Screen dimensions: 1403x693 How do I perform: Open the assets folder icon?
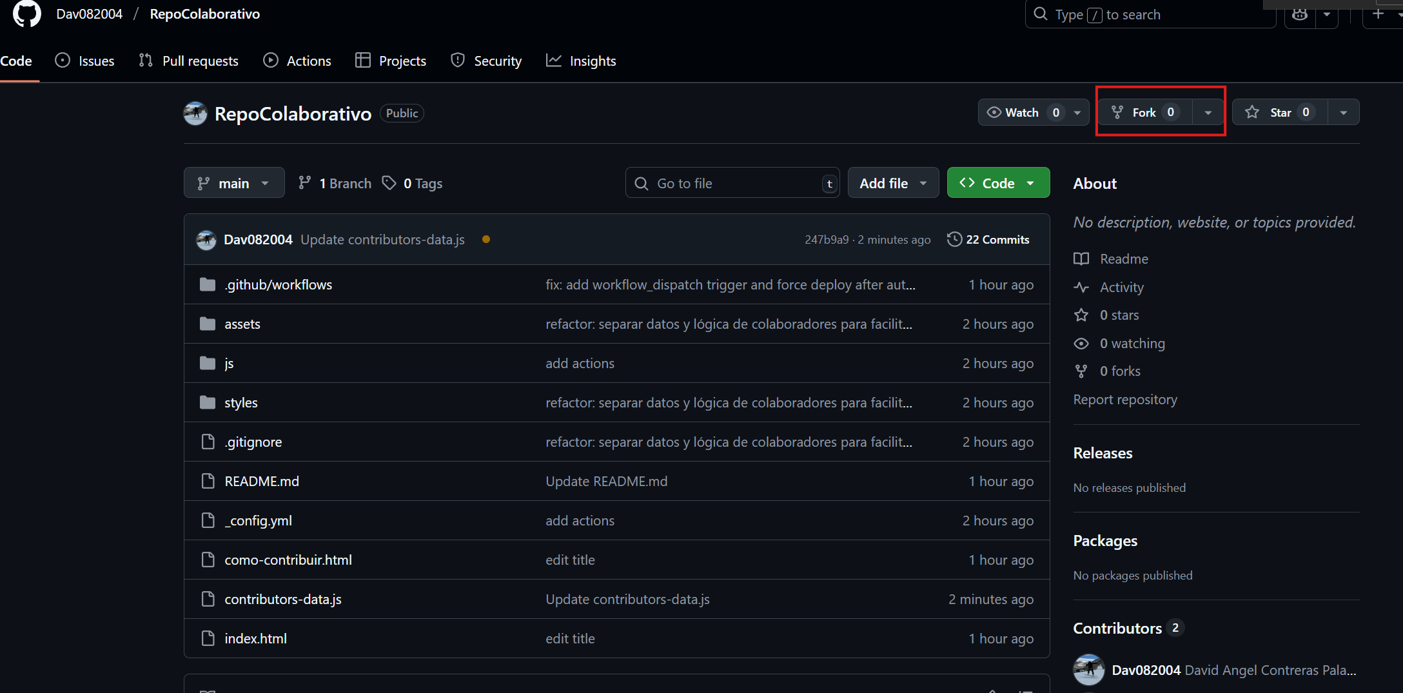pos(208,324)
